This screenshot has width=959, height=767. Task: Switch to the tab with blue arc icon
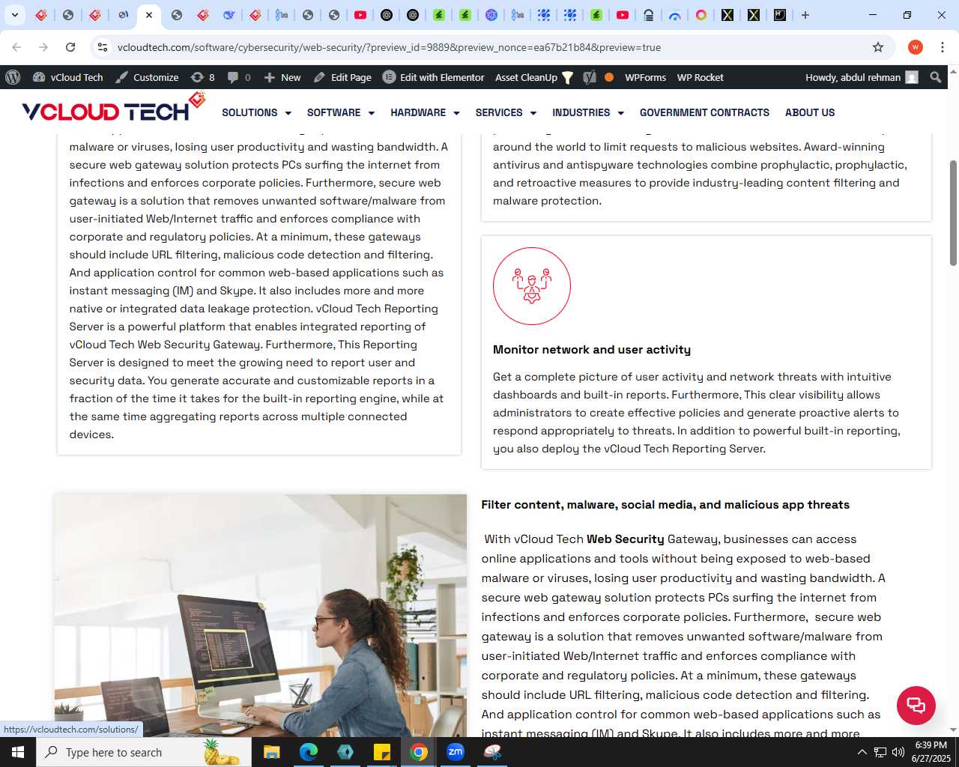(675, 15)
